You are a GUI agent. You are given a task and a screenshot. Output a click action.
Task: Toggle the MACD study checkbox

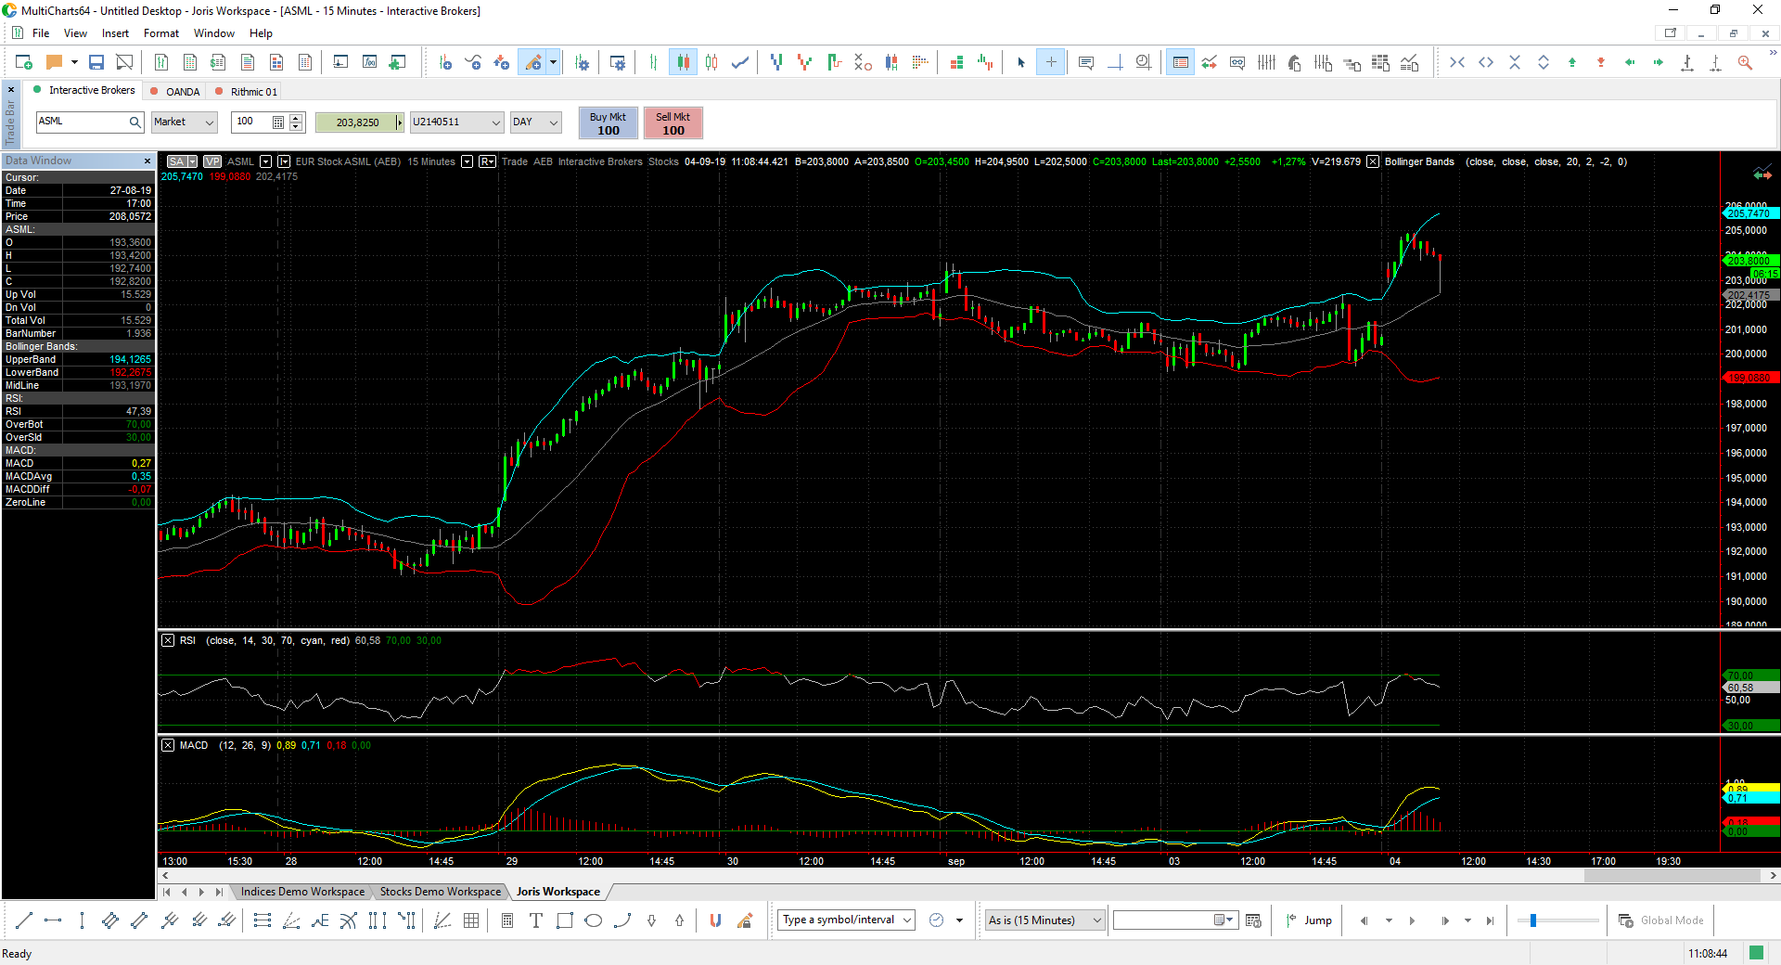[x=168, y=745]
